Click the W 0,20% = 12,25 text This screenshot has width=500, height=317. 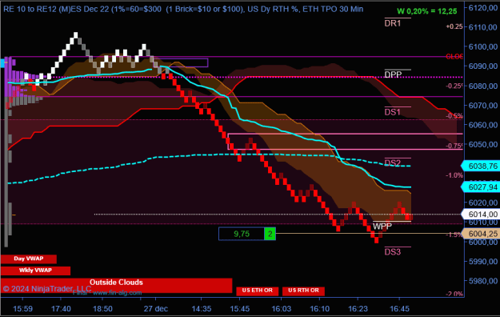click(x=426, y=11)
